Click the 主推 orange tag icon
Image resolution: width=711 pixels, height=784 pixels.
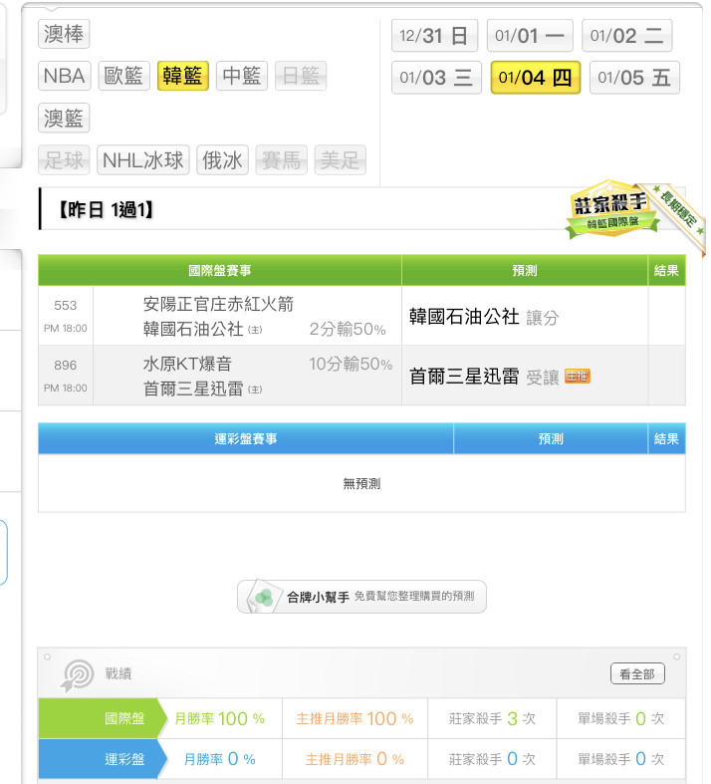(578, 376)
